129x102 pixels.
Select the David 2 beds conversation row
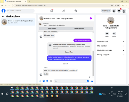pos(18,22)
